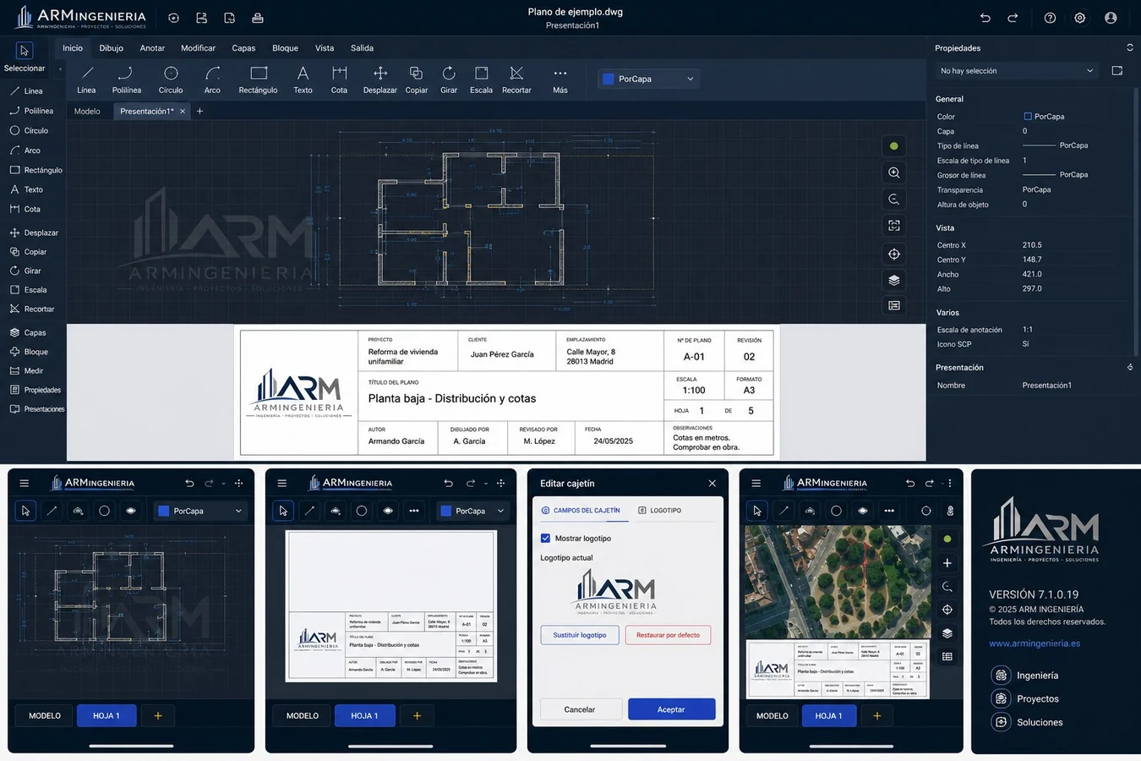The height and width of the screenshot is (761, 1141).
Task: Switch to the Modelo tab above the main canvas
Action: (x=87, y=112)
